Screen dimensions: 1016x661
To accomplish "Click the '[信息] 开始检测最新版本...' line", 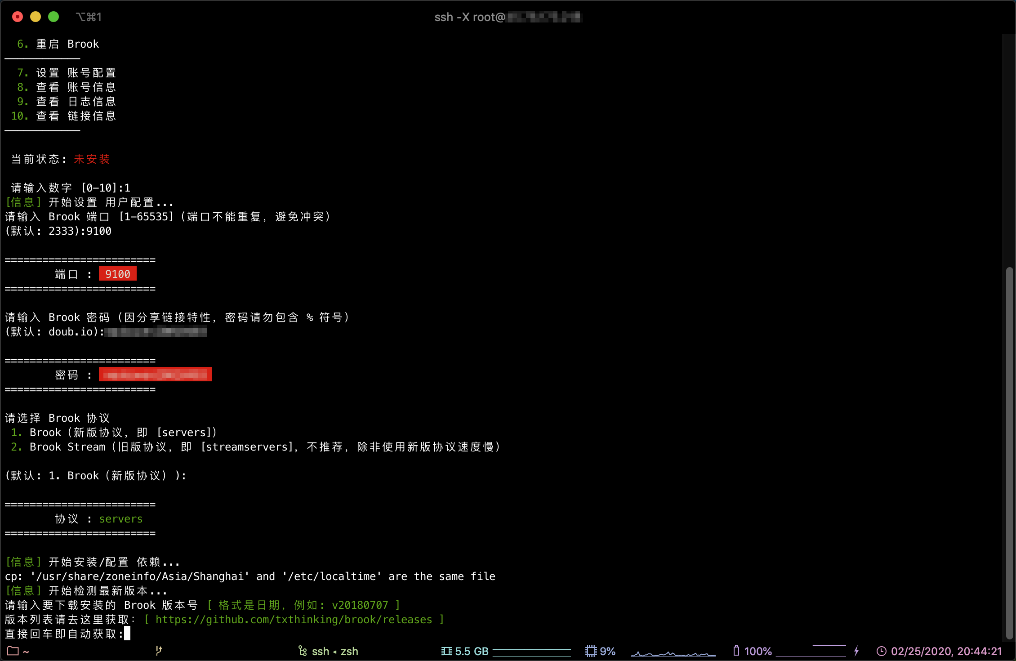I will coord(86,591).
